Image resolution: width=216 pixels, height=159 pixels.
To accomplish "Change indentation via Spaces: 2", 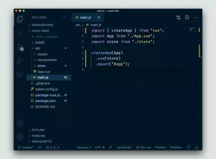I will click(84, 147).
